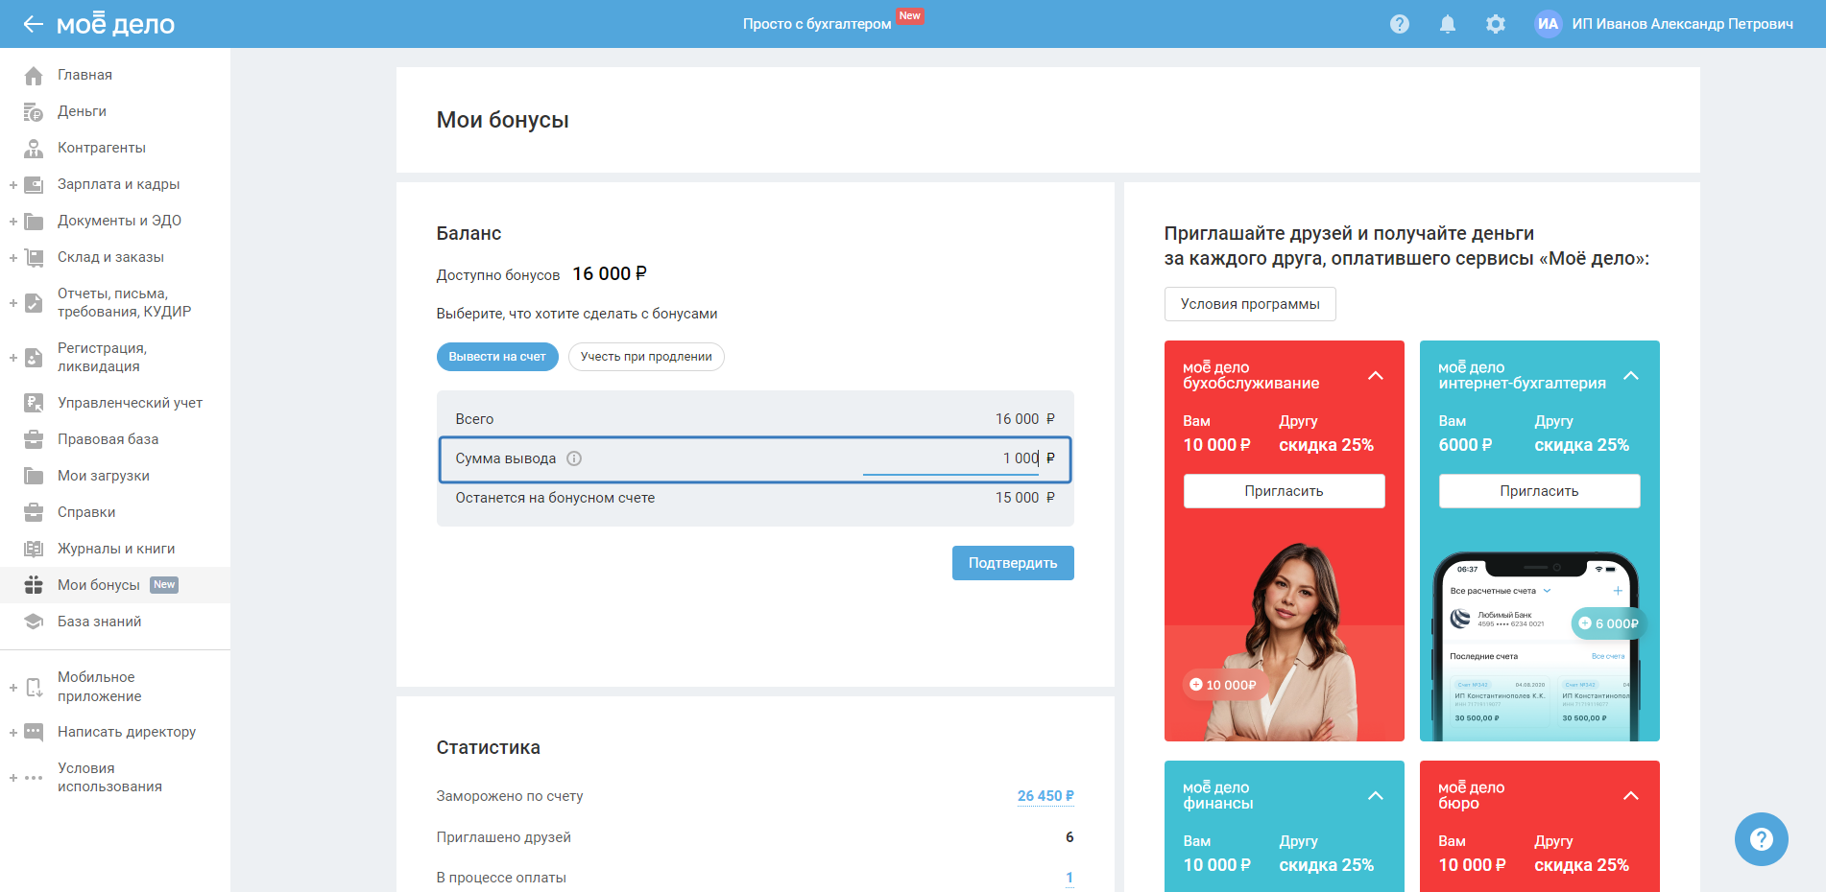Open the help question mark icon in header
This screenshot has height=892, width=1826.
point(1400,24)
